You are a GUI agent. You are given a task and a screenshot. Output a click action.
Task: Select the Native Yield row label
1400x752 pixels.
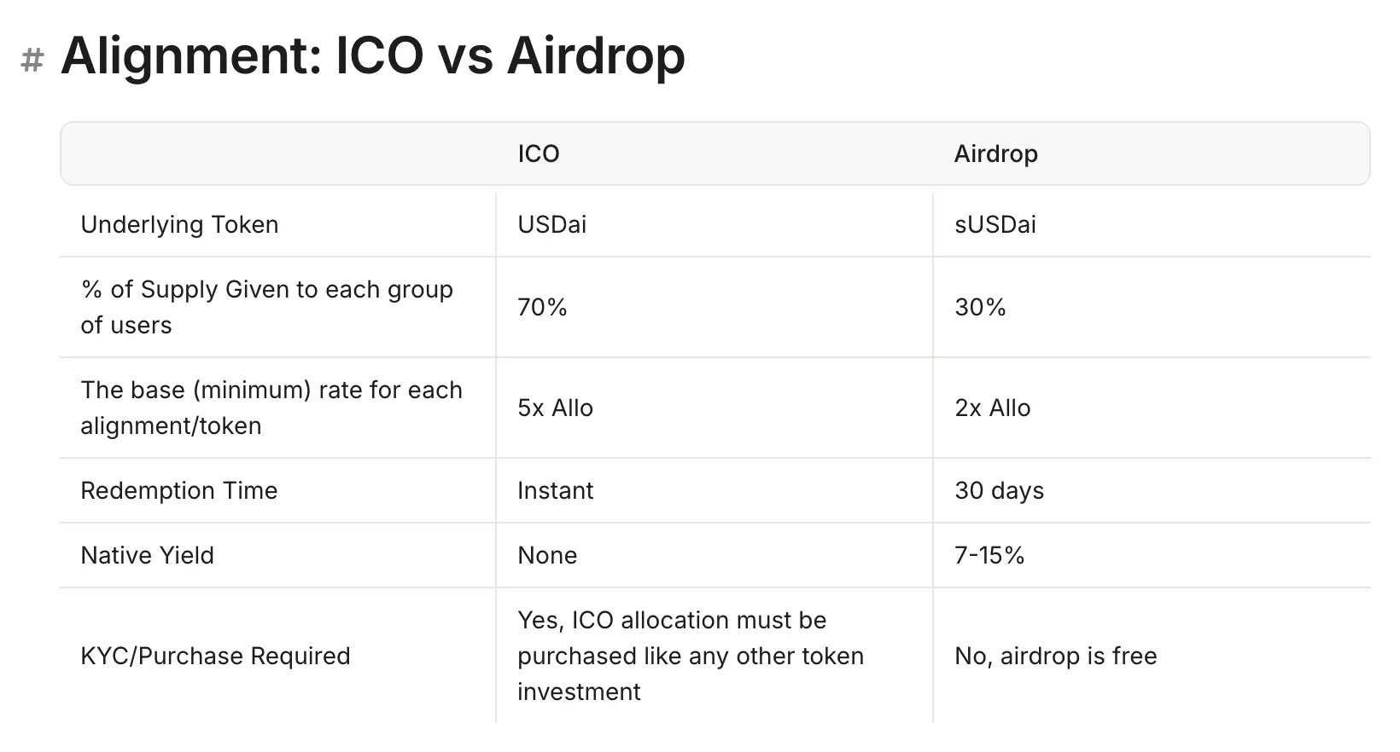pyautogui.click(x=147, y=556)
